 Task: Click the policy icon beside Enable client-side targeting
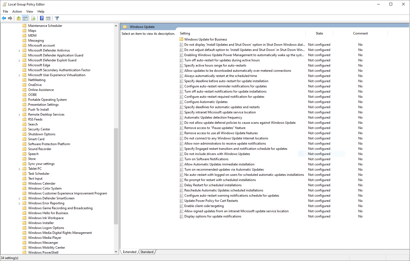(x=181, y=206)
